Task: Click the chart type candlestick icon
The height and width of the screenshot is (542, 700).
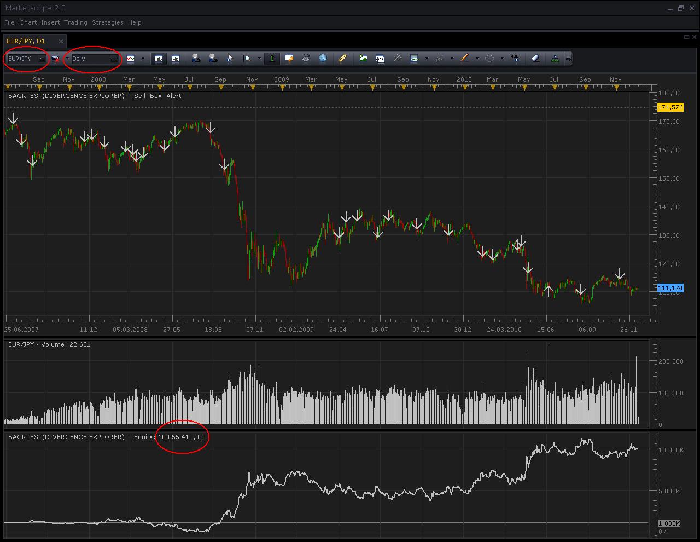Action: tap(130, 59)
